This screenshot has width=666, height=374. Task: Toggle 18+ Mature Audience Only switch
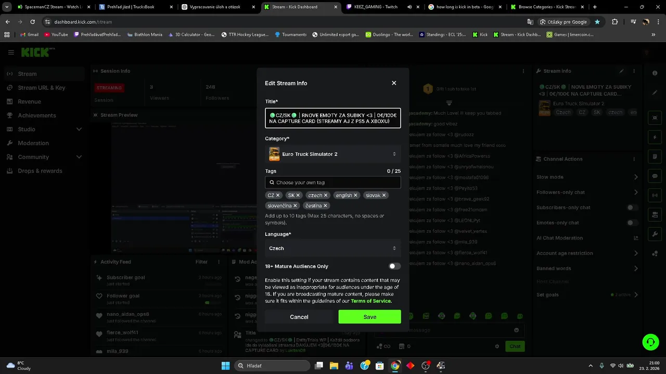click(x=395, y=266)
